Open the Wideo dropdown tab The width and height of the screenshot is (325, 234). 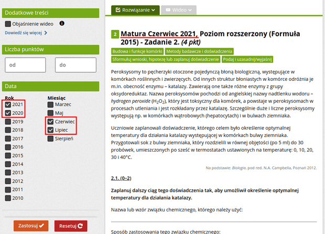point(179,10)
